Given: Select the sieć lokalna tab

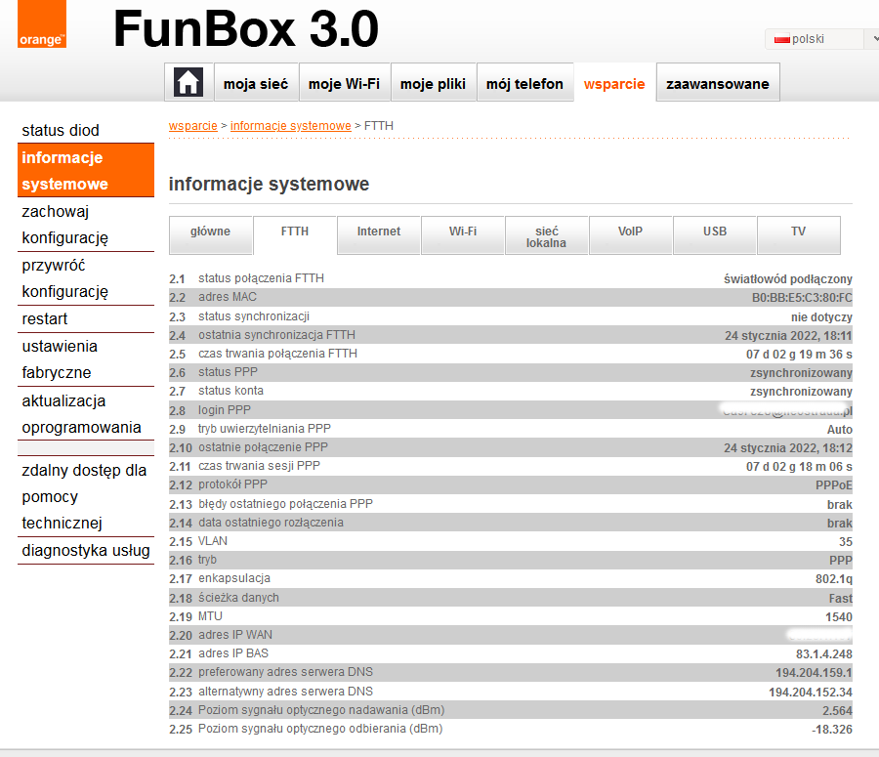Looking at the screenshot, I should click(x=546, y=236).
